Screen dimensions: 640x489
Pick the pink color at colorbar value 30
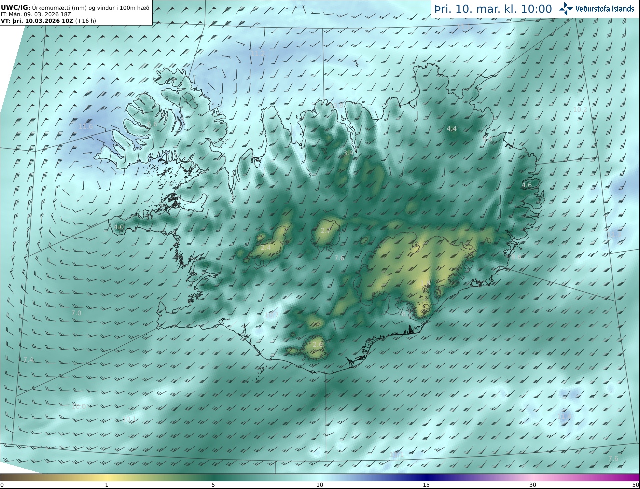(x=533, y=477)
